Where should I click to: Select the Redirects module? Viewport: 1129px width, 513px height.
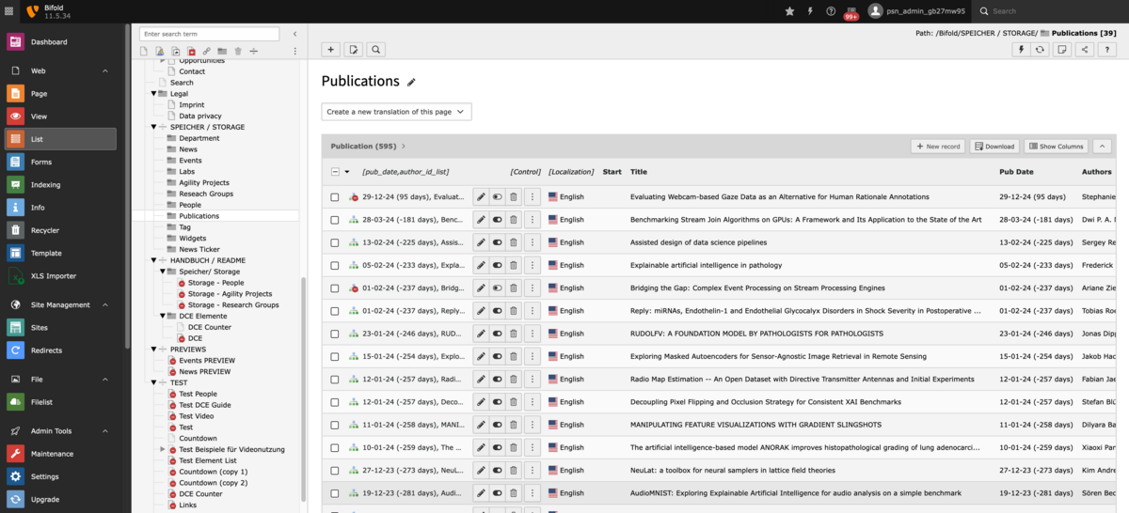coord(46,350)
